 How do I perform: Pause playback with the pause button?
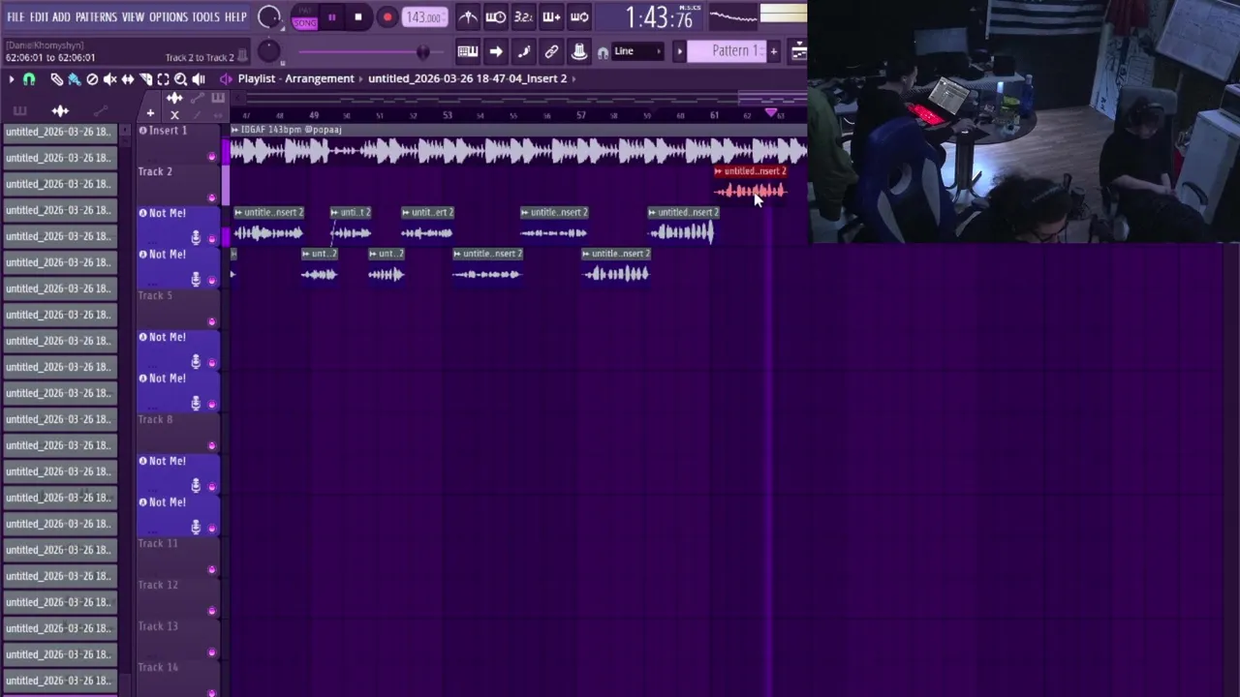(331, 16)
